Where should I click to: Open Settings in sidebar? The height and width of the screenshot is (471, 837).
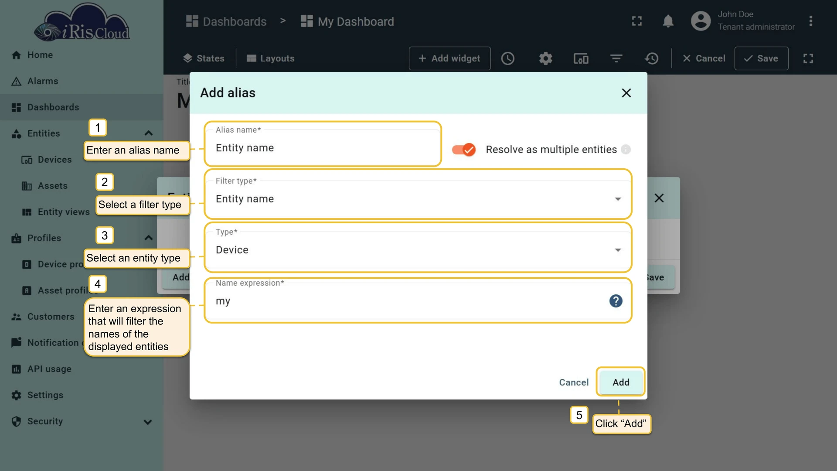coord(82,395)
